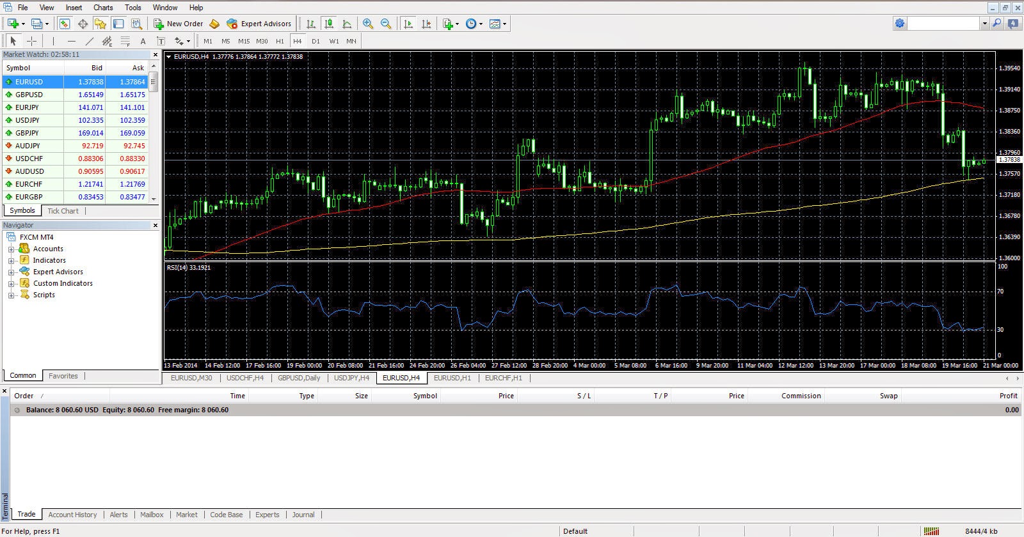Open the add Indicators icon
Screen dimensions: 1024x537
[448, 24]
